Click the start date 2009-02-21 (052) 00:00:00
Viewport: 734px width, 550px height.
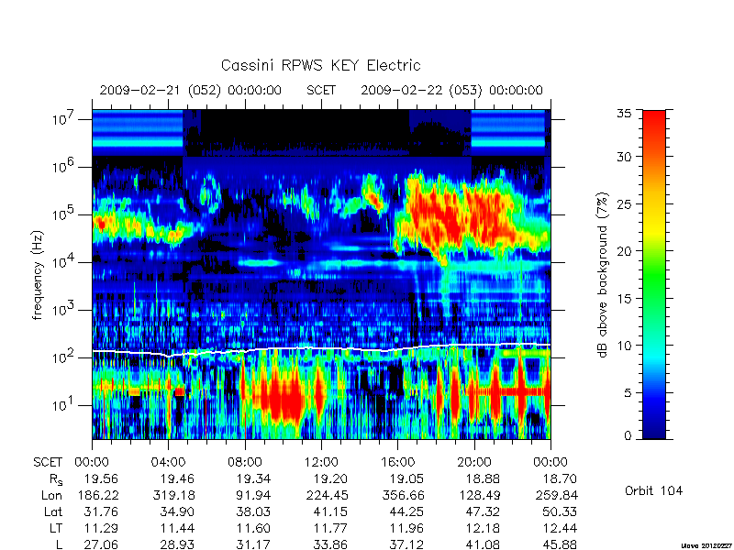(191, 90)
